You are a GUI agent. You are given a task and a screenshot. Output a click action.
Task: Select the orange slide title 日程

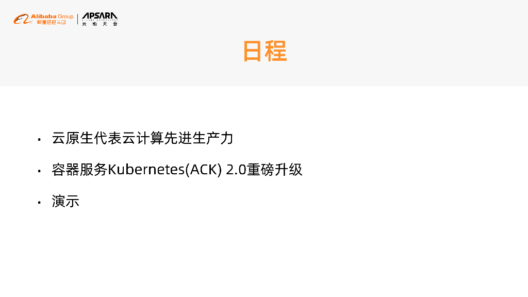[265, 51]
